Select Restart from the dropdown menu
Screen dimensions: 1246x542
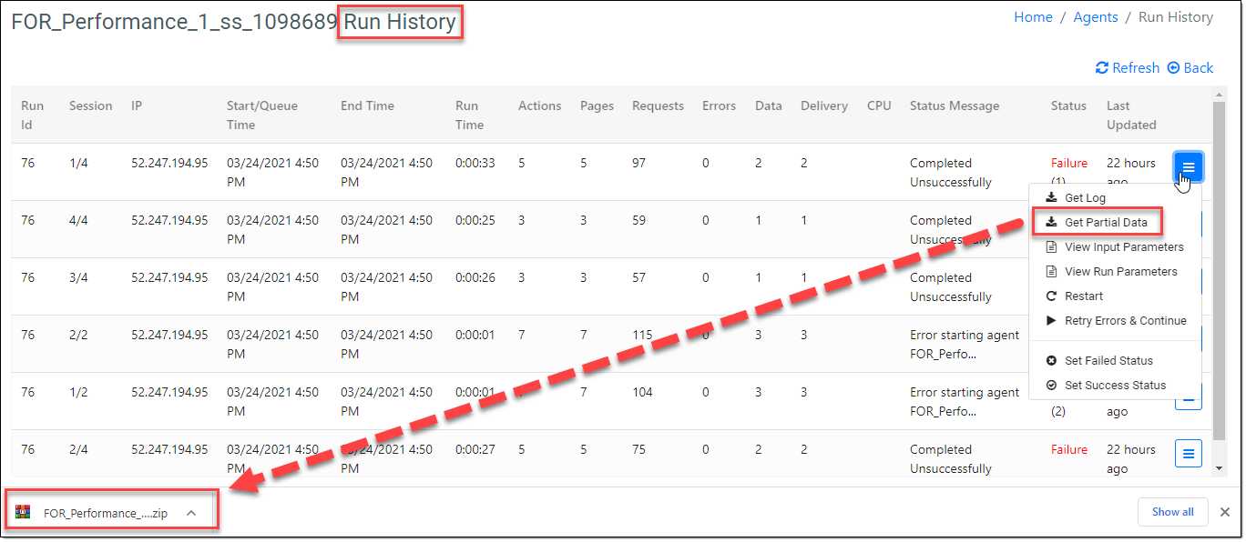click(1083, 296)
